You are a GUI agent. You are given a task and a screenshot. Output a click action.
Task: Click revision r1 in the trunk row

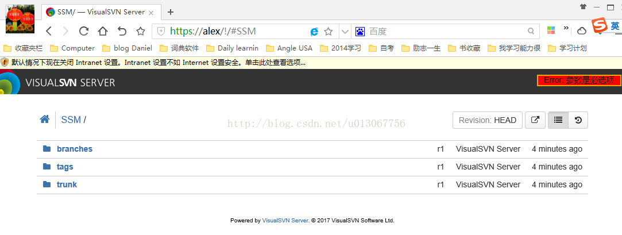pyautogui.click(x=441, y=185)
